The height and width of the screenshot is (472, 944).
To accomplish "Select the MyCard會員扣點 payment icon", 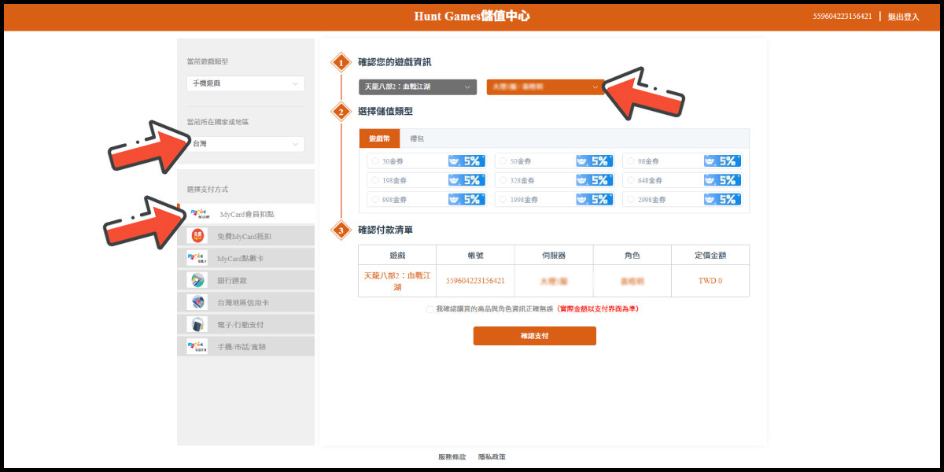I will pyautogui.click(x=198, y=213).
